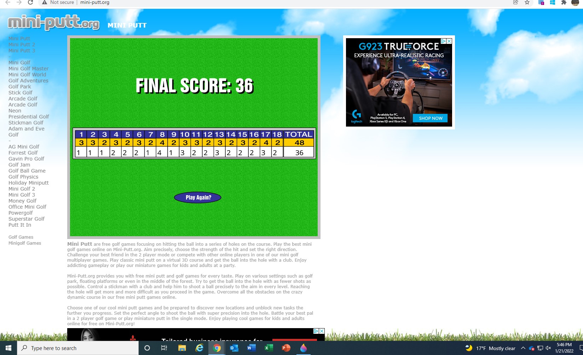Go forward with the browser forward arrow
Image resolution: width=583 pixels, height=355 pixels.
point(19,2)
